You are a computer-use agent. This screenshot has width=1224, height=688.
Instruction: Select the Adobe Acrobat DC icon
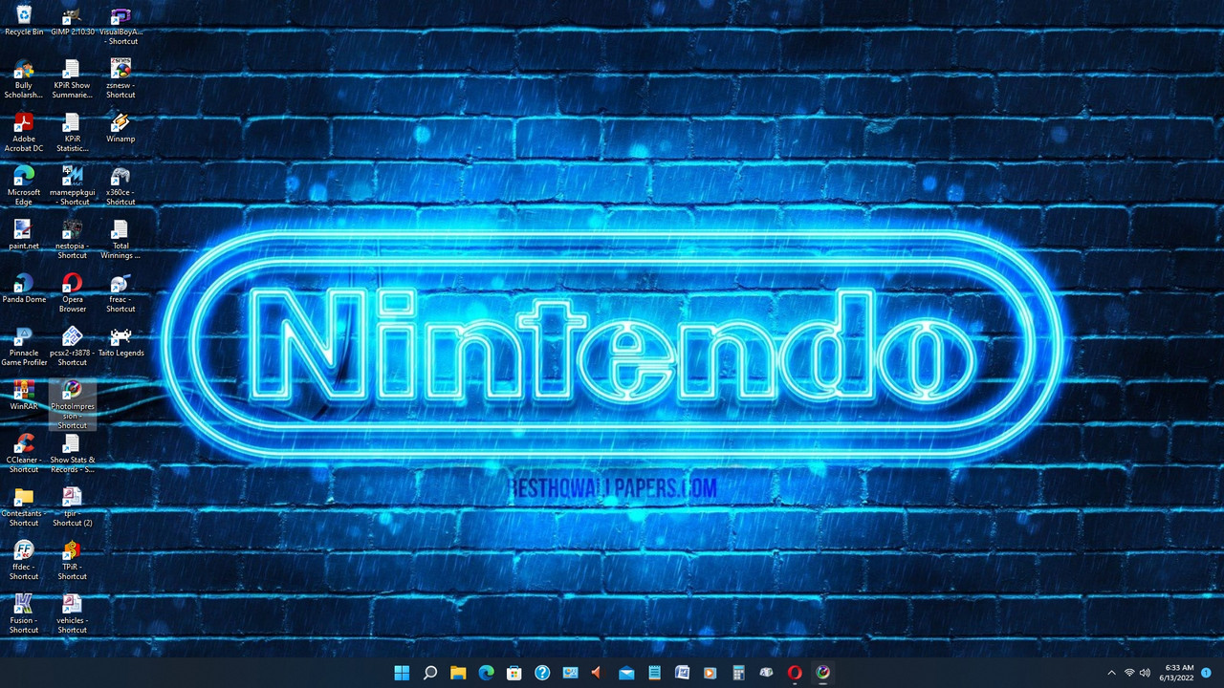coord(24,132)
